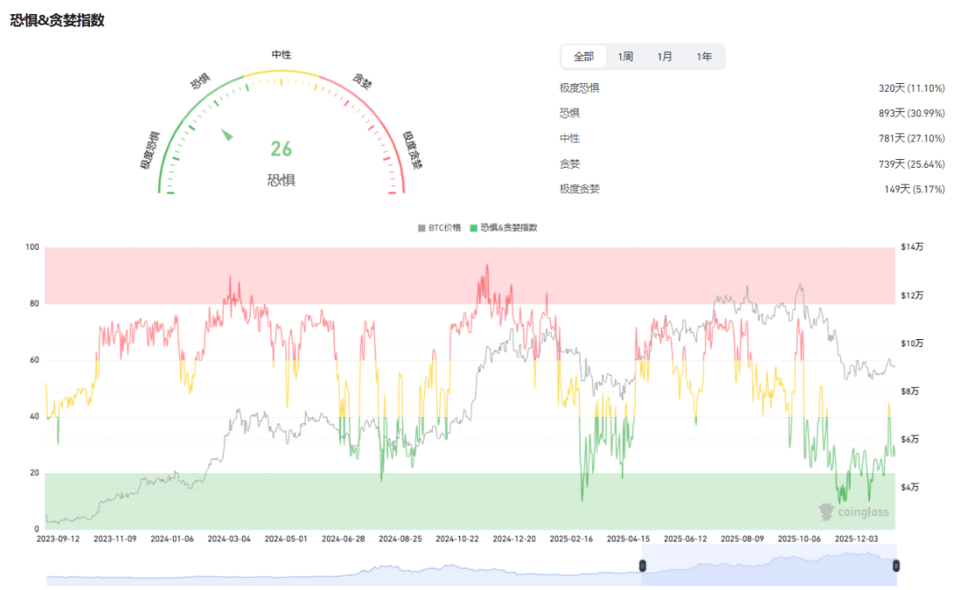Click the 恐惧&贪婪指数 page title
This screenshot has height=590, width=954.
57,20
